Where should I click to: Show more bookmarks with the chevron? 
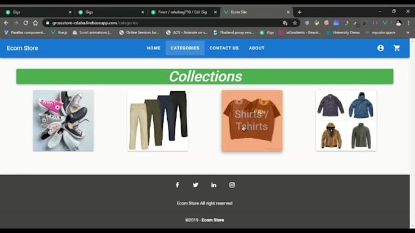408,32
